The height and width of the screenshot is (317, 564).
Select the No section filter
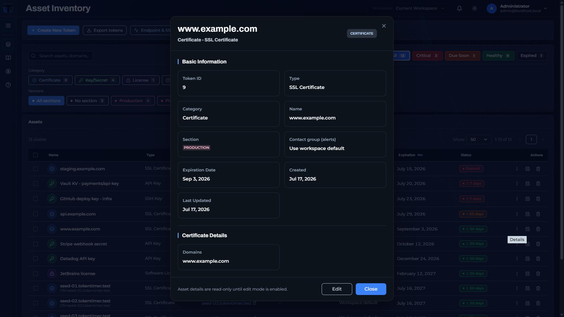(88, 101)
